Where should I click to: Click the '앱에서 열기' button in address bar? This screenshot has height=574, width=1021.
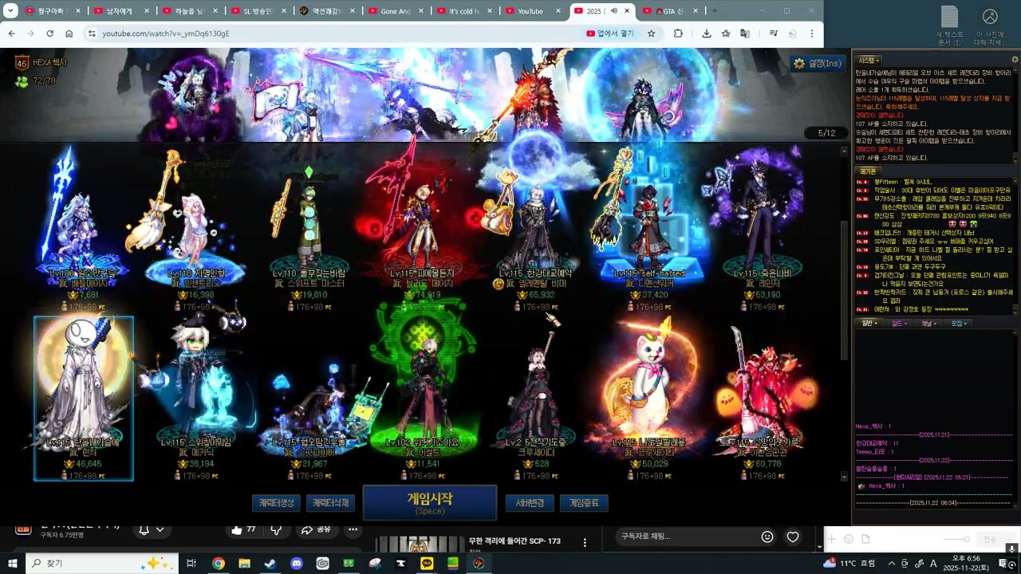[x=611, y=33]
